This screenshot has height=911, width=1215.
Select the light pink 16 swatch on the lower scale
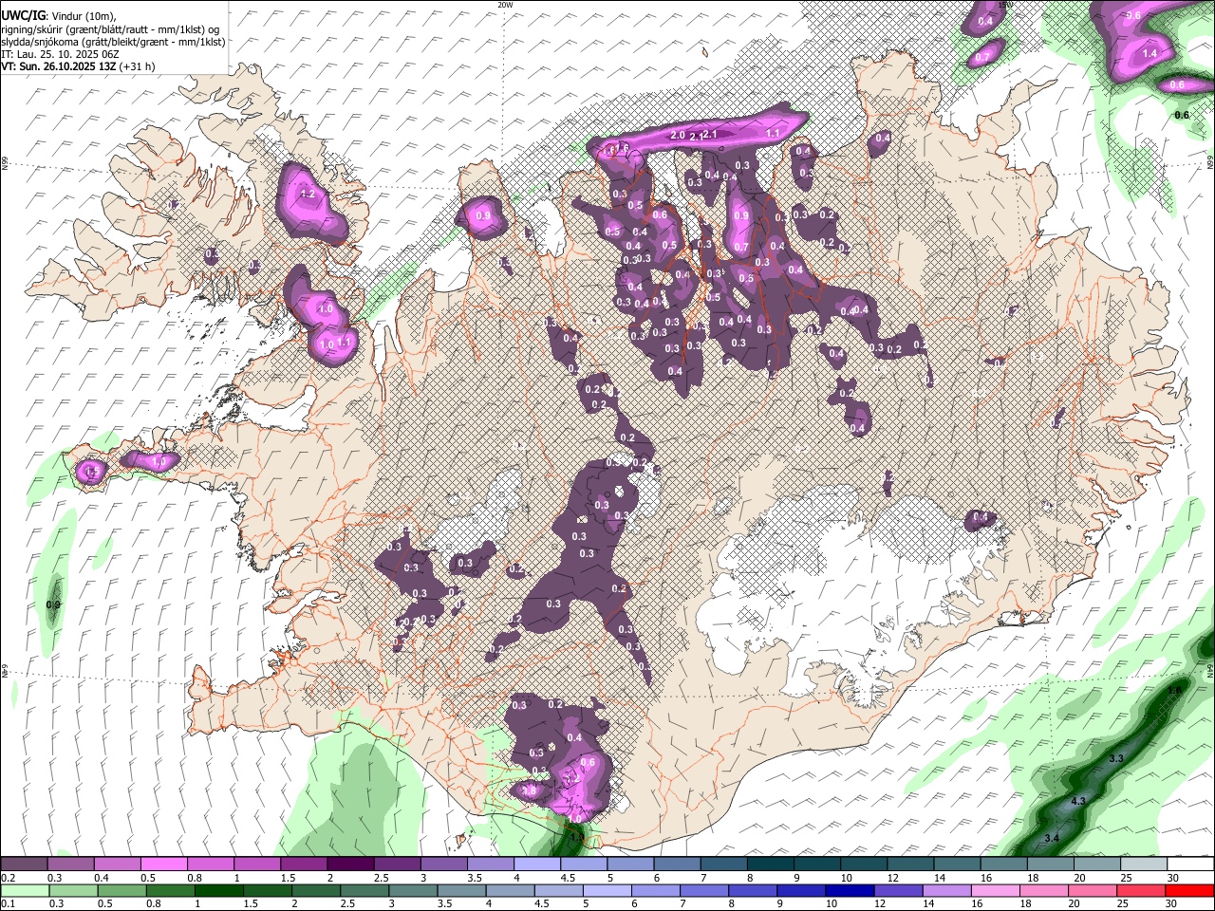point(996,890)
